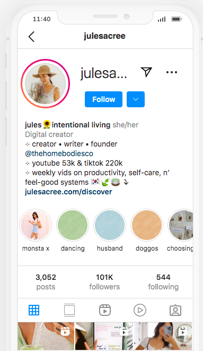The image size is (203, 351).
Task: Expand the suggestions dropdown next to Follow
Action: tap(136, 99)
